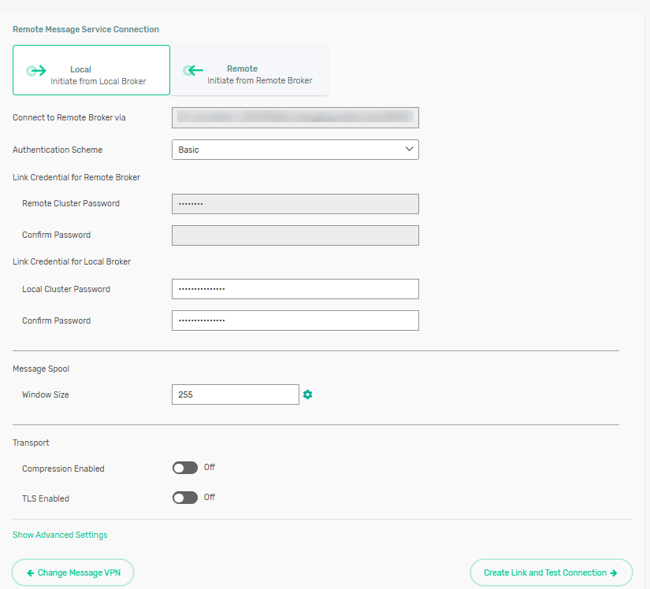Click the Local connection arrow icon

36,71
